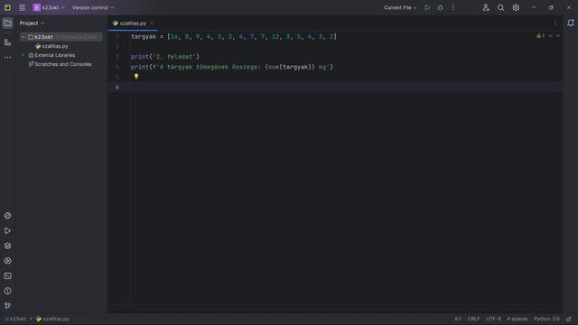Image resolution: width=578 pixels, height=325 pixels.
Task: Open the Version control dropdown
Action: (x=93, y=7)
